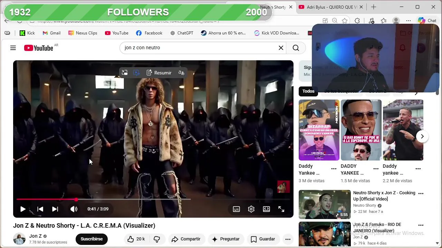This screenshot has height=248, width=442.
Task: Skip to the next video
Action: pyautogui.click(x=55, y=209)
